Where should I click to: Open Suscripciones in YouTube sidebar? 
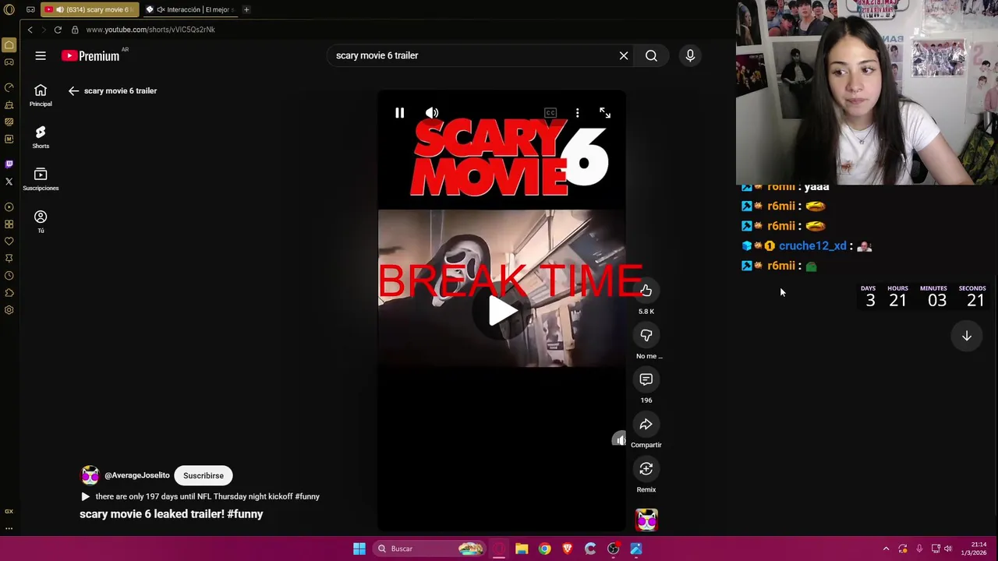[x=41, y=179]
